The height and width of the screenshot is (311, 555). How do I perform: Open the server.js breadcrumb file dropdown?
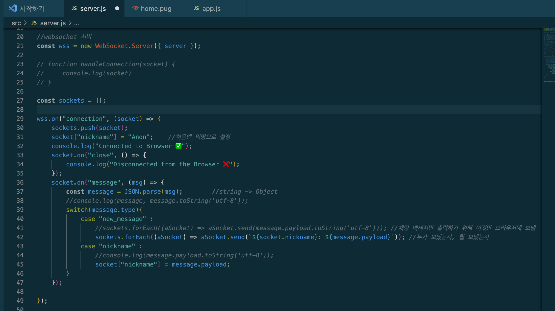[53, 23]
